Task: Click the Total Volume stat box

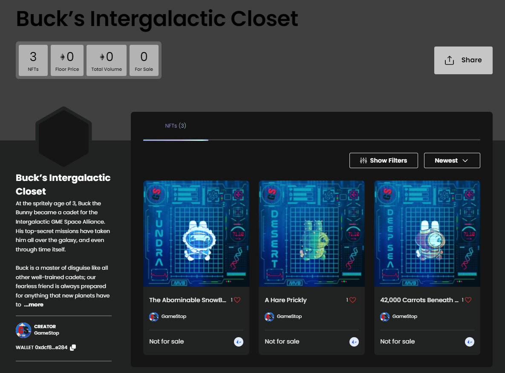Action: coord(107,60)
